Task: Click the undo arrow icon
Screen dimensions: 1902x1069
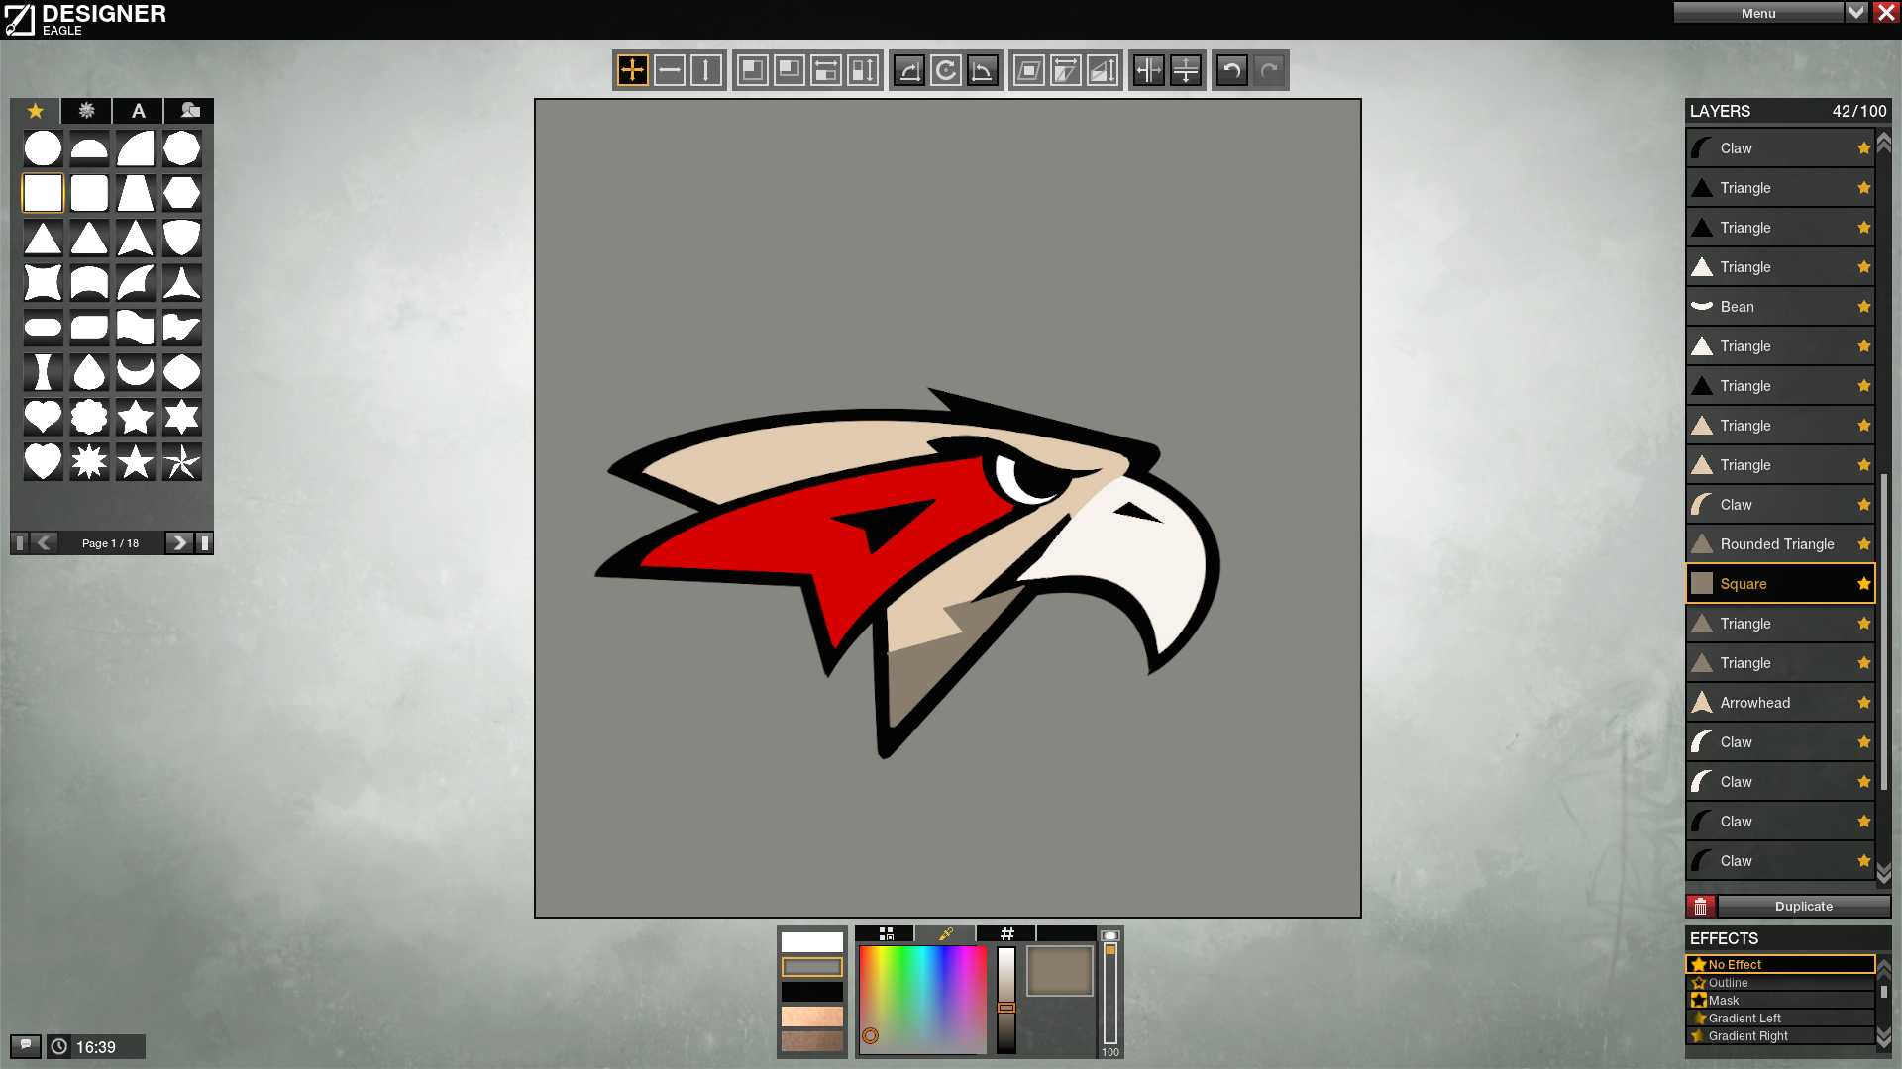Action: 1231,70
